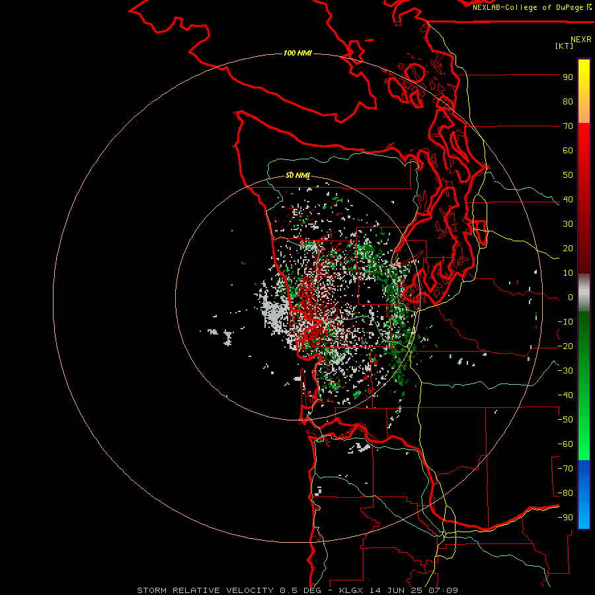Image resolution: width=595 pixels, height=595 pixels.
Task: Click the -20 knot scale value
Action: 565,346
